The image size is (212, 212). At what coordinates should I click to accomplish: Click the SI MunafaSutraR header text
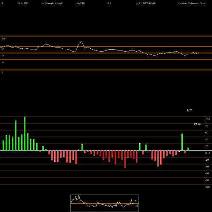[x=52, y=3]
